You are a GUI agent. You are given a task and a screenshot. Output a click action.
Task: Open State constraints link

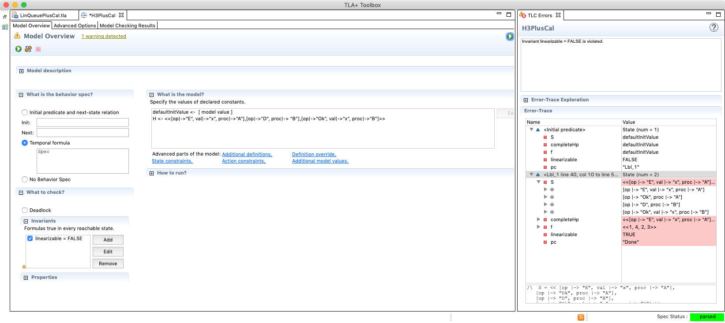(172, 161)
